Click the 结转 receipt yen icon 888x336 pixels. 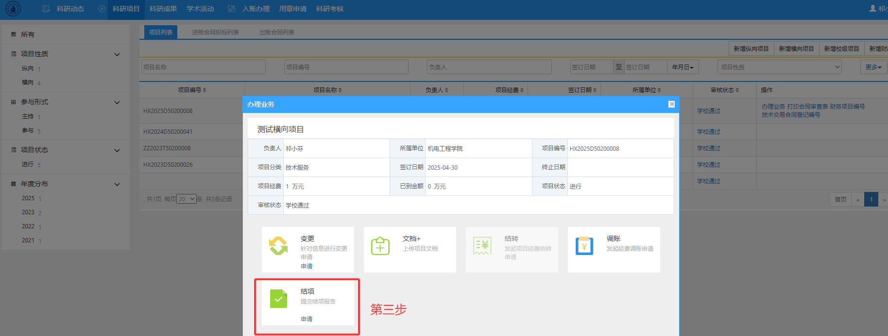482,246
